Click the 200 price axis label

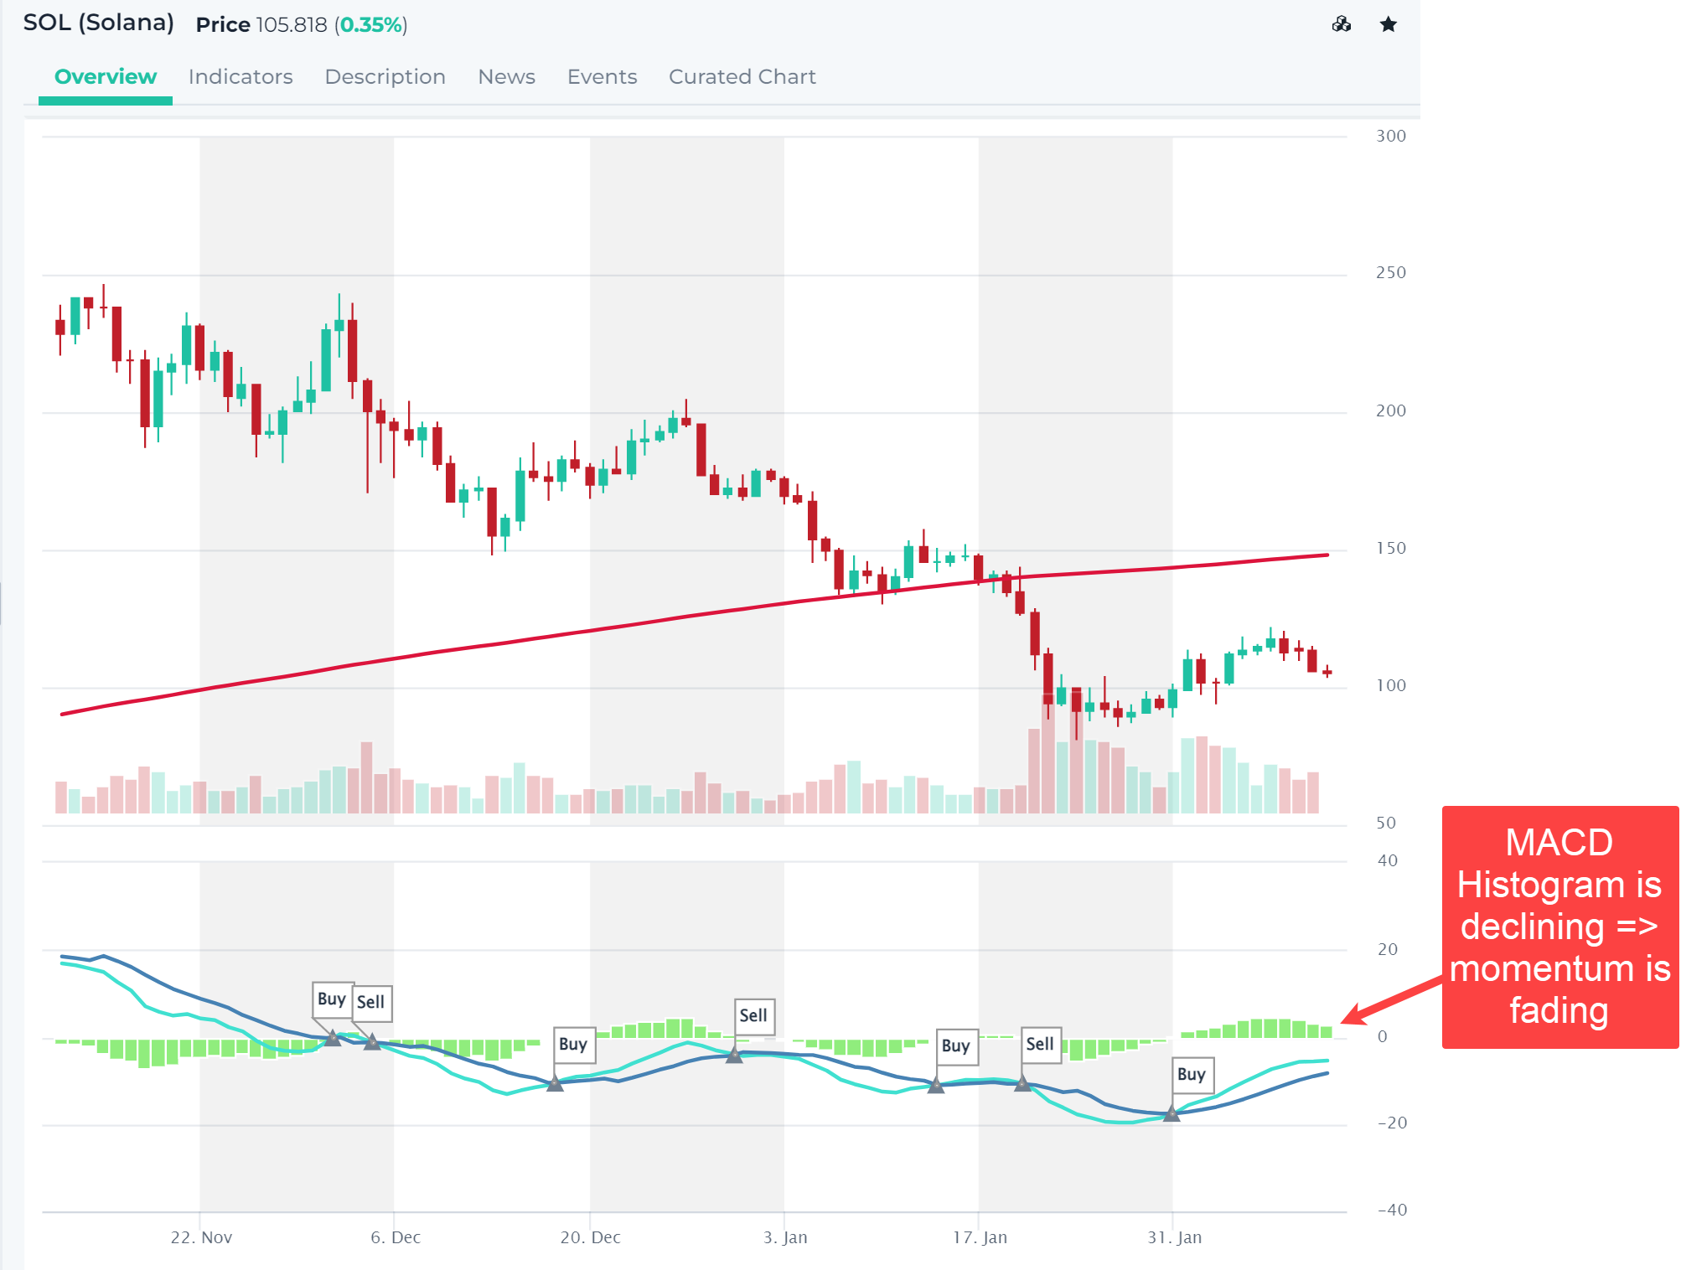[x=1391, y=410]
